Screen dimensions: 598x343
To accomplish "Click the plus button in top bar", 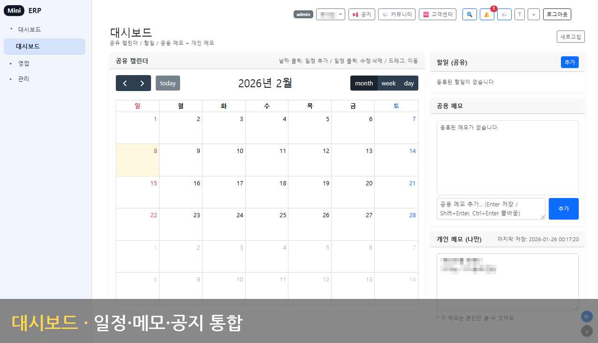I will (534, 15).
